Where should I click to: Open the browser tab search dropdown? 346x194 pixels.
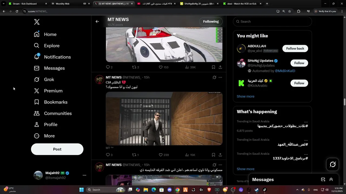[x=4, y=4]
